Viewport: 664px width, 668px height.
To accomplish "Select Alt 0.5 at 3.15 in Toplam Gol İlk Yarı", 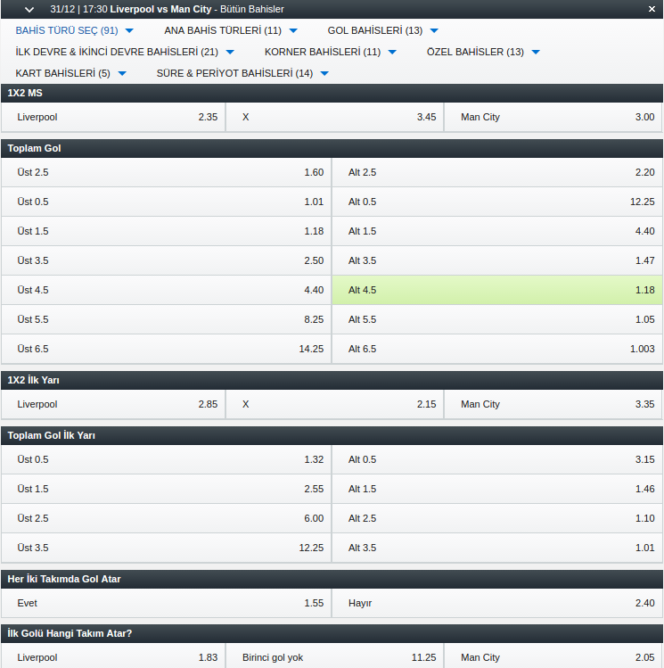I will point(497,459).
